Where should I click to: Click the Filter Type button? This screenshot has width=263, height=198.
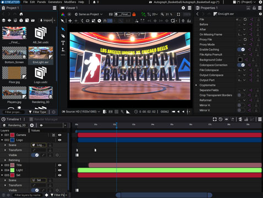(37, 112)
